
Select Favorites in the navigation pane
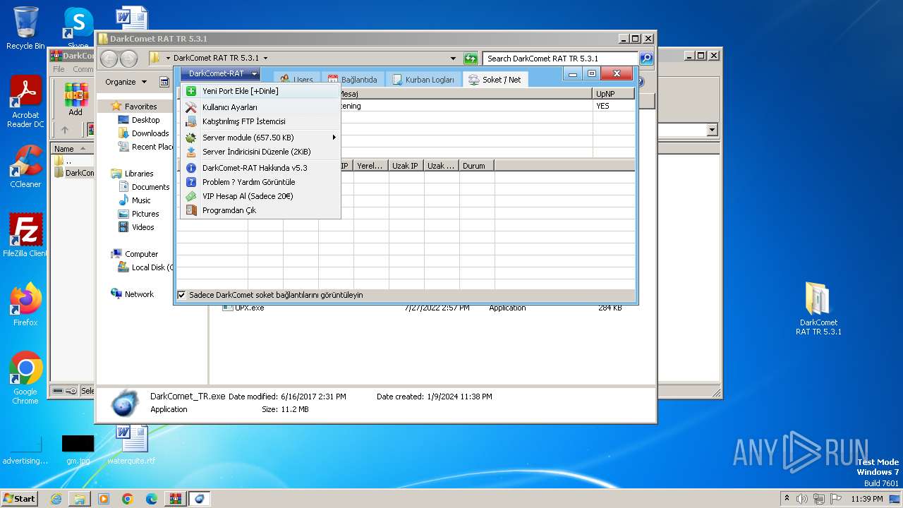pyautogui.click(x=140, y=107)
